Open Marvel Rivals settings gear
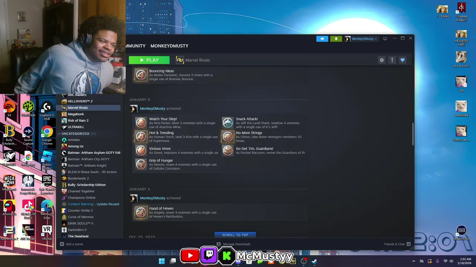This screenshot has width=476, height=267. click(x=382, y=60)
